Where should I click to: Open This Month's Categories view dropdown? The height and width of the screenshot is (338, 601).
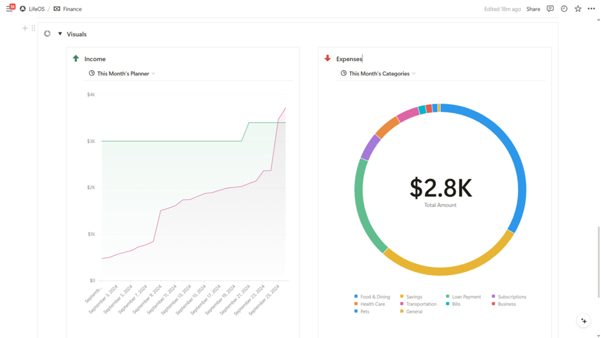[x=378, y=73]
